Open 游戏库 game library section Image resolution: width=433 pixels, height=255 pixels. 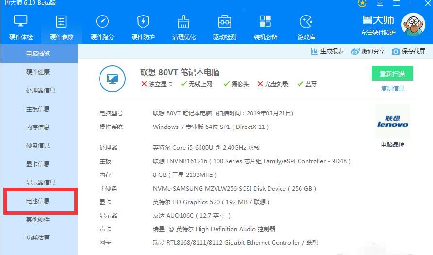pyautogui.click(x=306, y=28)
